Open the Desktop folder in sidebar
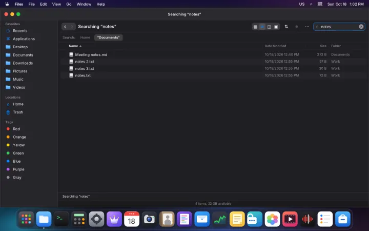The image size is (369, 231). [29, 47]
